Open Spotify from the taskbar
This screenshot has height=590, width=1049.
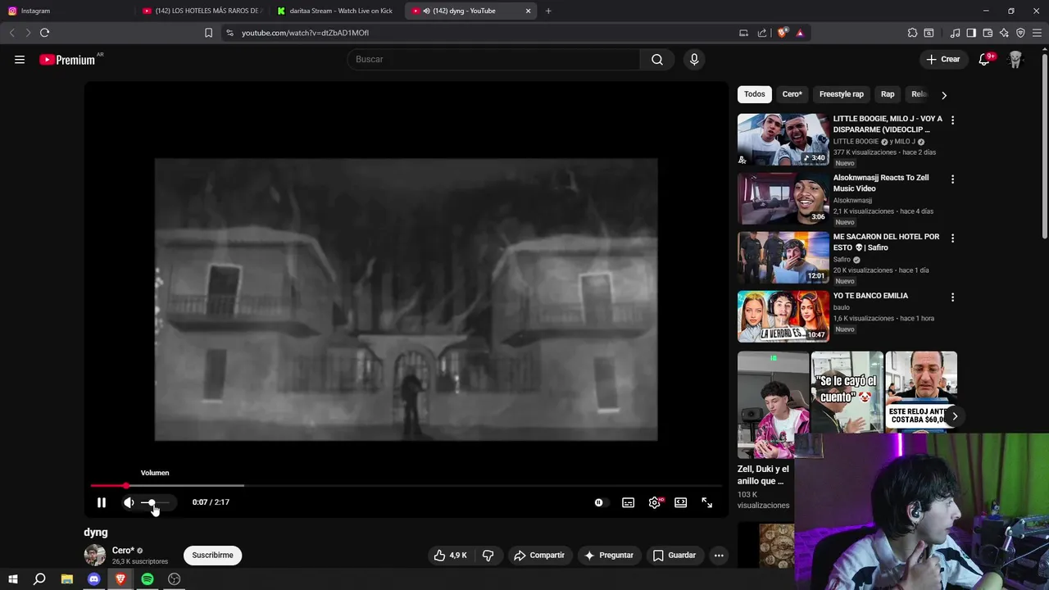[x=148, y=579]
